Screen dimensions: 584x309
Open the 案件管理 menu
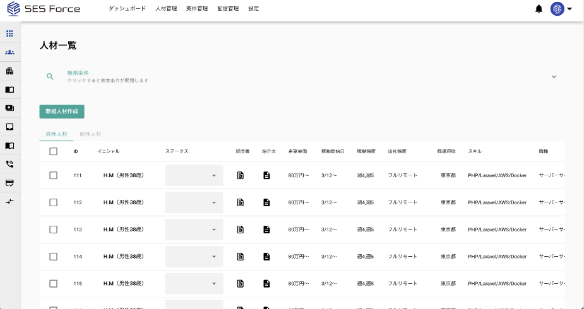pyautogui.click(x=197, y=9)
